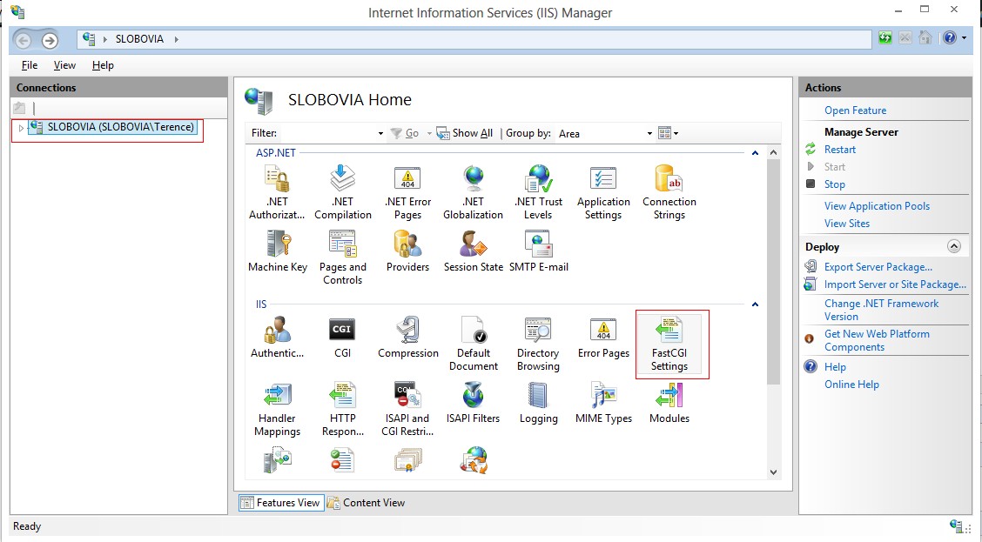982x542 pixels.
Task: Click Change .NET Framework Version link
Action: [x=881, y=310]
